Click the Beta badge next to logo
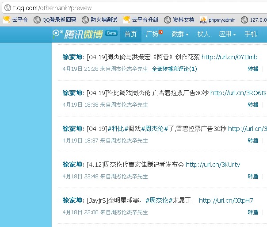The width and height of the screenshot is (267, 227). click(111, 33)
